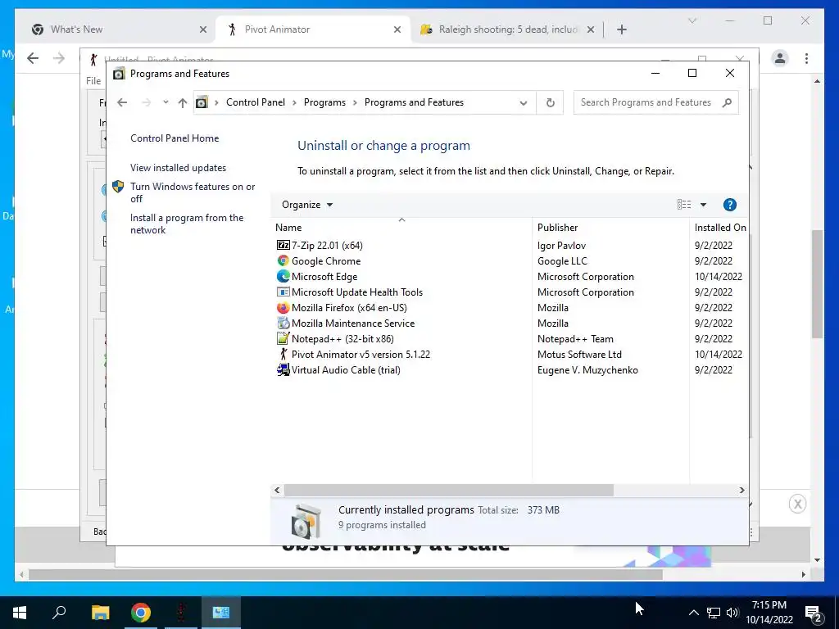The height and width of the screenshot is (629, 839).
Task: Click the Mozilla Firefox icon in list
Action: pyautogui.click(x=283, y=308)
